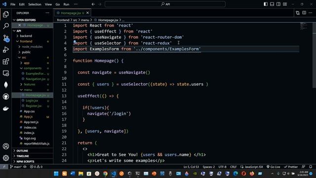316x178 pixels.
Task: Open the MongoDB leaf icon view
Action: (x=6, y=85)
